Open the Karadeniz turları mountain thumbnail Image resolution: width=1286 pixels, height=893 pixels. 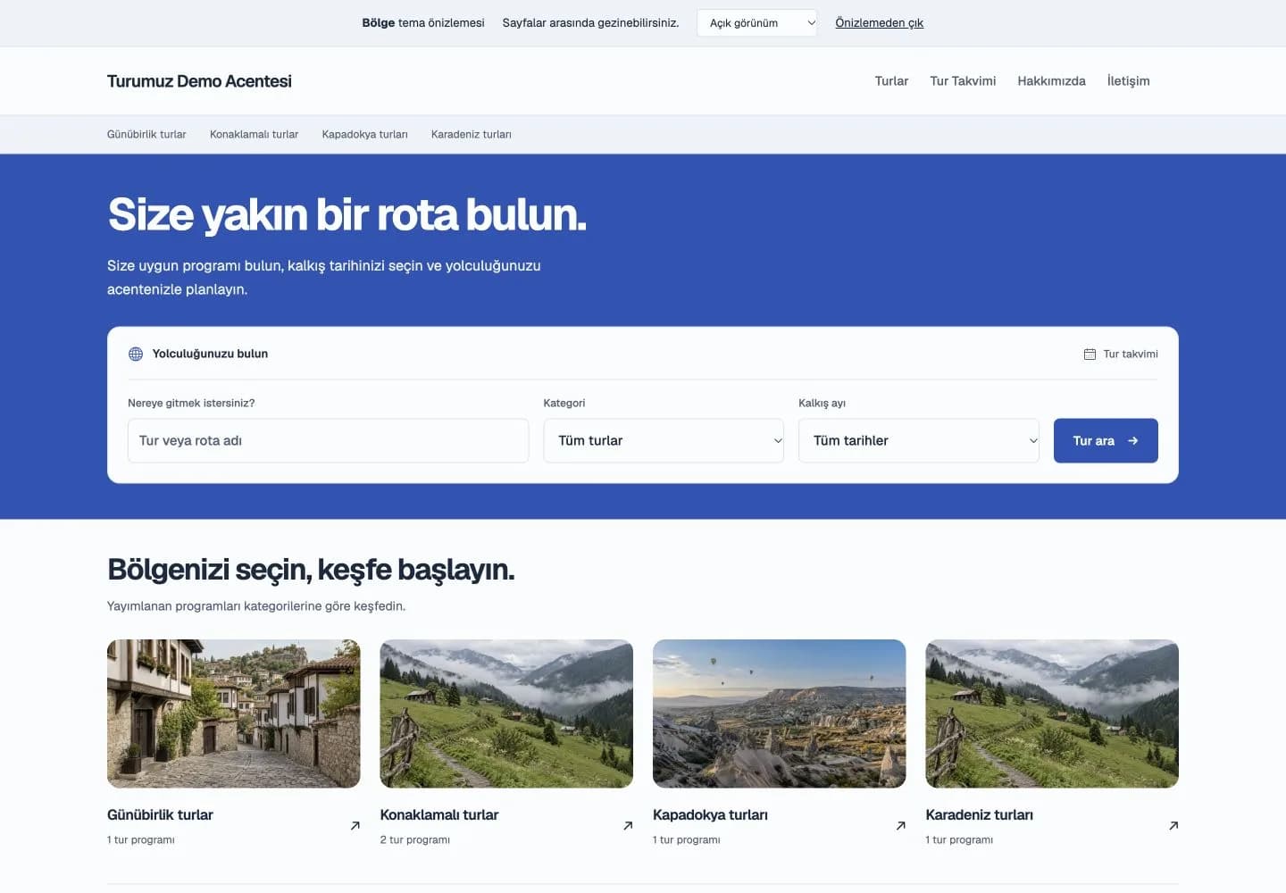(1052, 714)
